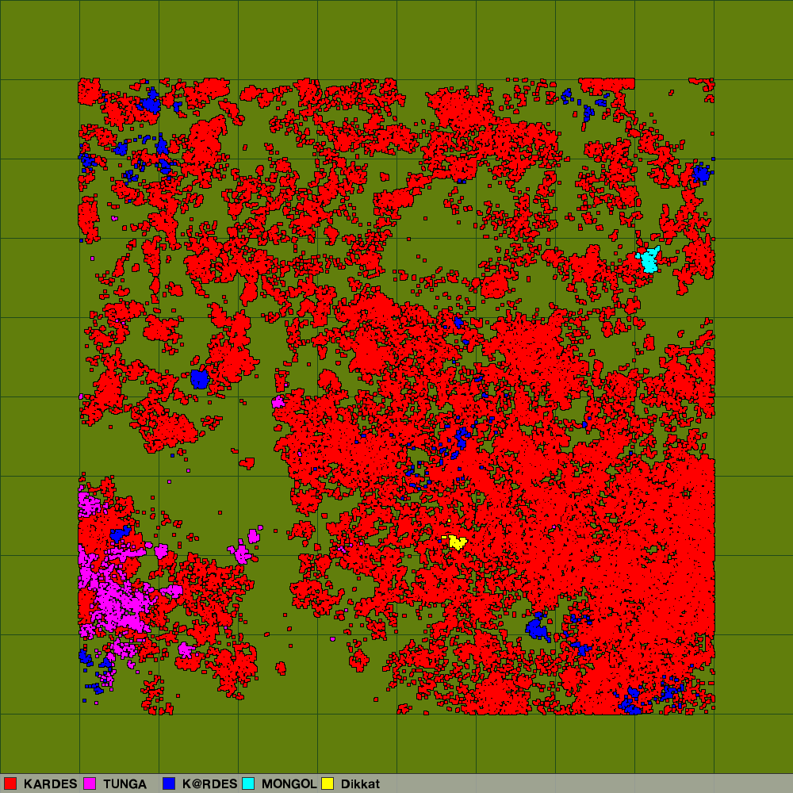The width and height of the screenshot is (793, 793).
Task: Click the yellow Dikkat territory on map
Action: point(458,542)
